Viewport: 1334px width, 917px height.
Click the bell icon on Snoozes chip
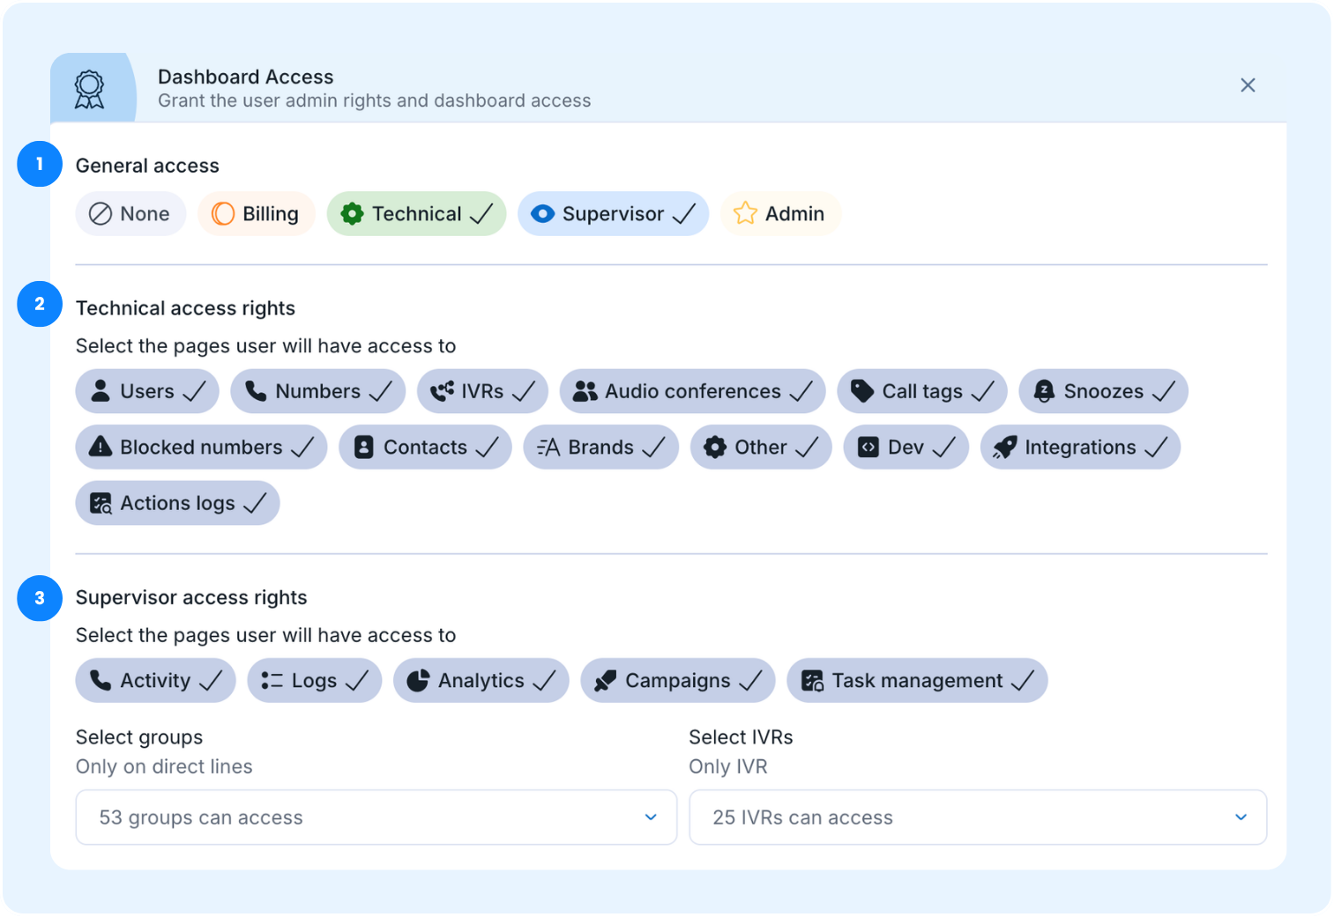(x=1043, y=391)
